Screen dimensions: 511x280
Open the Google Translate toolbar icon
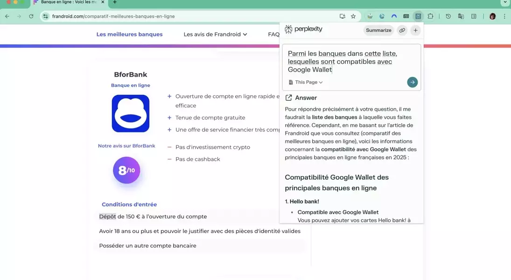click(x=461, y=16)
